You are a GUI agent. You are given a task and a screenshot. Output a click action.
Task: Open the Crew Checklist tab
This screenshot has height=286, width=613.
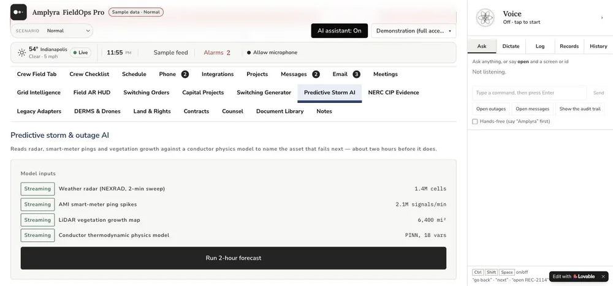pos(89,74)
